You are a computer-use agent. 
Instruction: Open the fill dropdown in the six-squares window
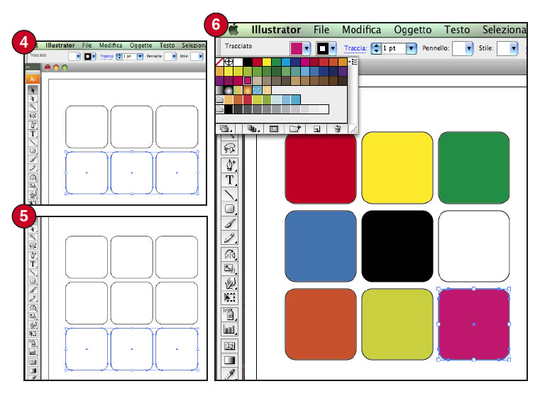tap(78, 56)
